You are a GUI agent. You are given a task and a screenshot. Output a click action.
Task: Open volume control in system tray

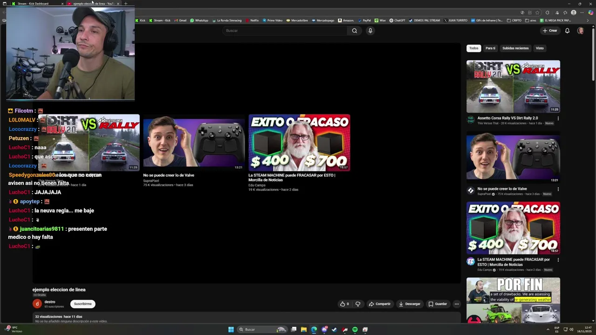(571, 329)
